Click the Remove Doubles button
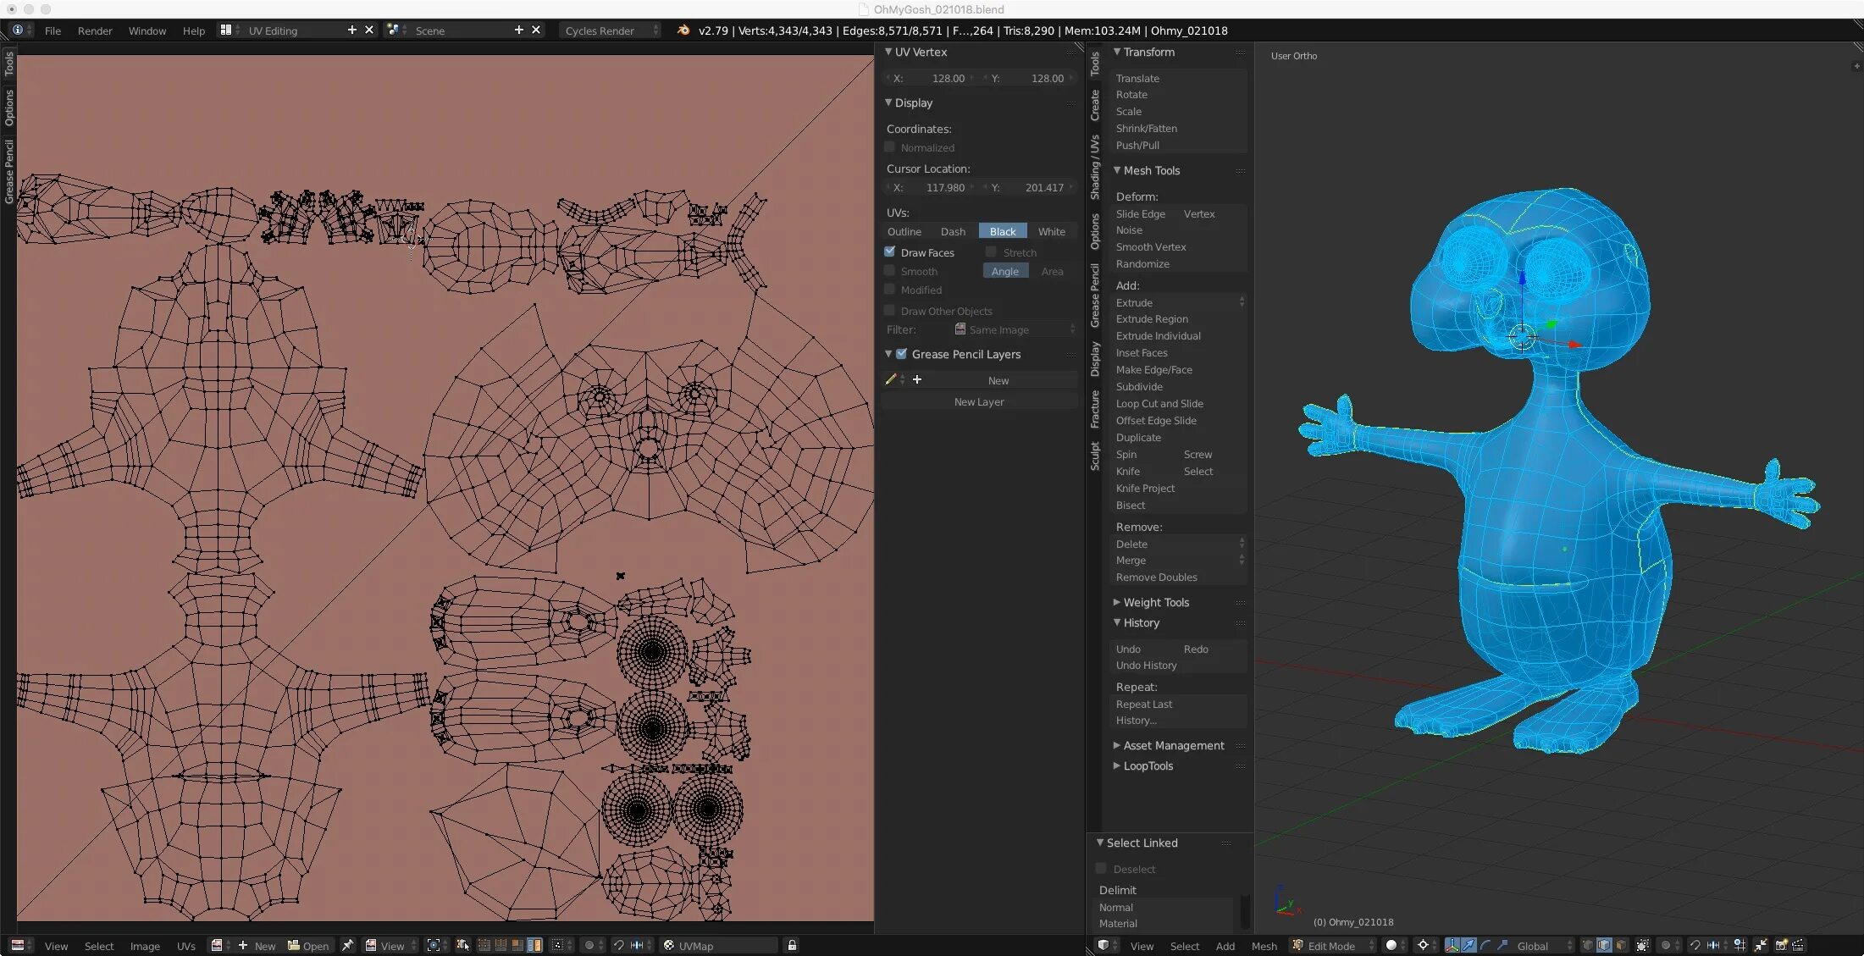This screenshot has height=956, width=1864. coord(1156,577)
